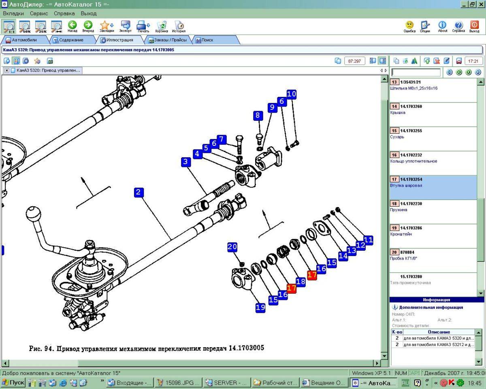Toggle the 1:1 zoom mode button
Image resolution: width=486 pixels, height=389 pixels.
[x=9, y=27]
